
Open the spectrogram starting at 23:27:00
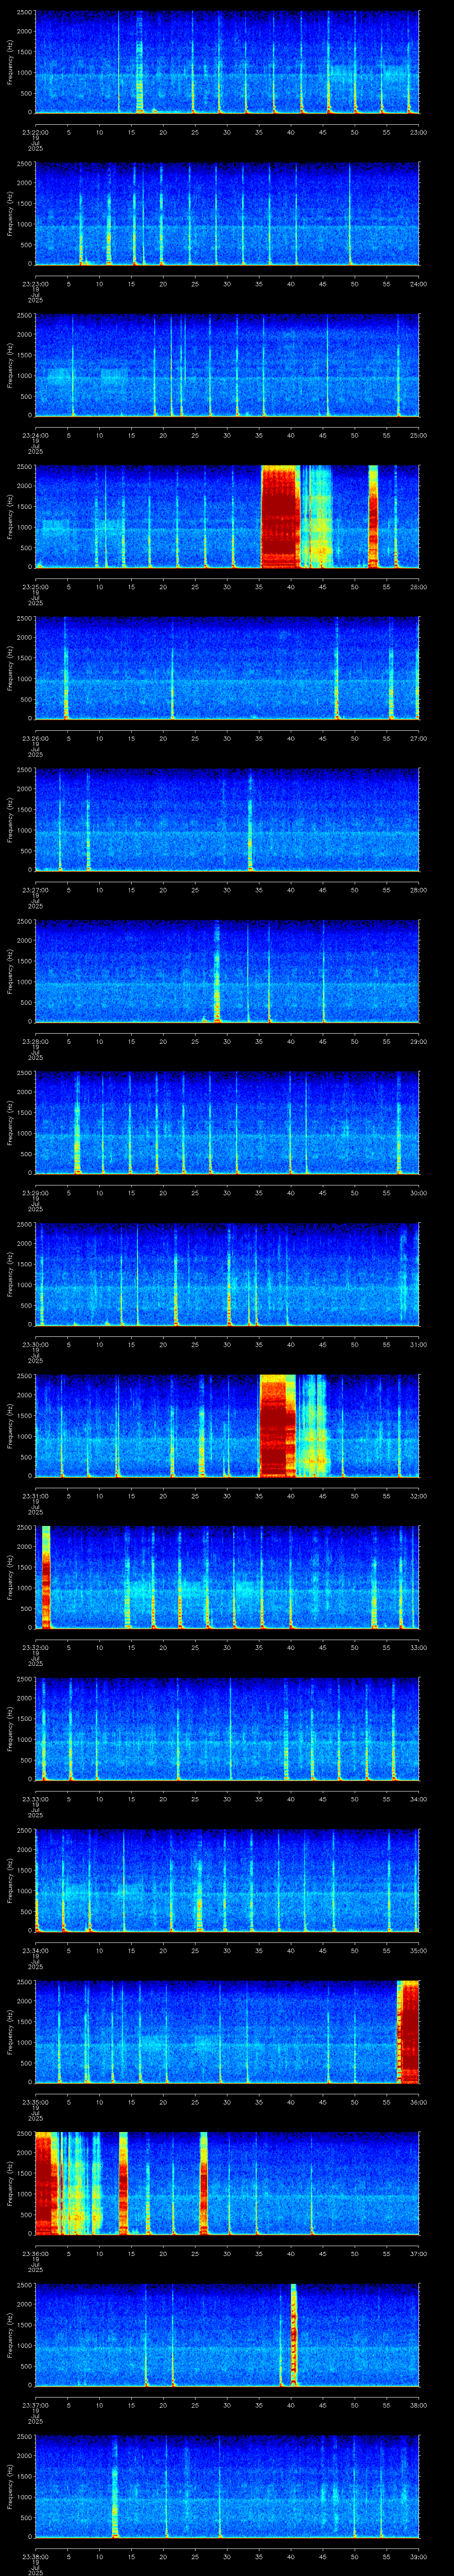pos(227,820)
